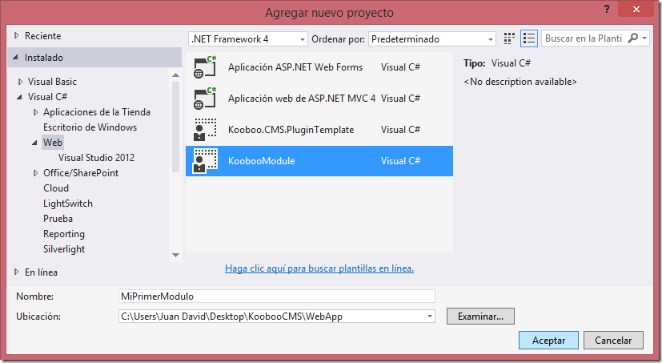Click the ASP.NET MVC 4 template icon
Image resolution: width=662 pixels, height=363 pixels.
[x=205, y=99]
